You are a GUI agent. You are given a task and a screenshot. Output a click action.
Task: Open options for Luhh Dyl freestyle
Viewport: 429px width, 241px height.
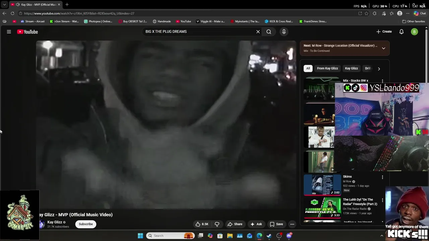382,200
